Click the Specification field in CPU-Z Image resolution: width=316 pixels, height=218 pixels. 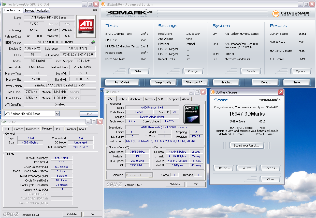tap(164, 127)
